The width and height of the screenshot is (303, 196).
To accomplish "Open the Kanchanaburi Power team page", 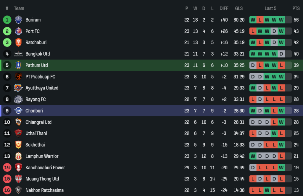I will point(45,168).
